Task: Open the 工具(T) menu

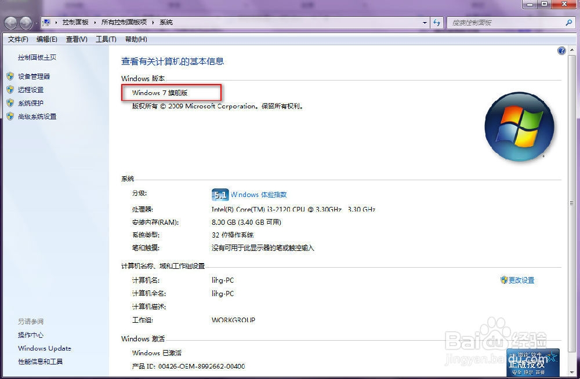Action: (106, 39)
